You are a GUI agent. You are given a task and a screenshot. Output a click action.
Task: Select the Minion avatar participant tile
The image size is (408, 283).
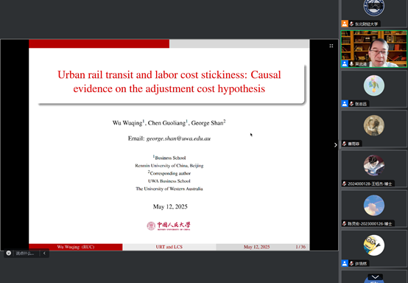tap(374, 248)
